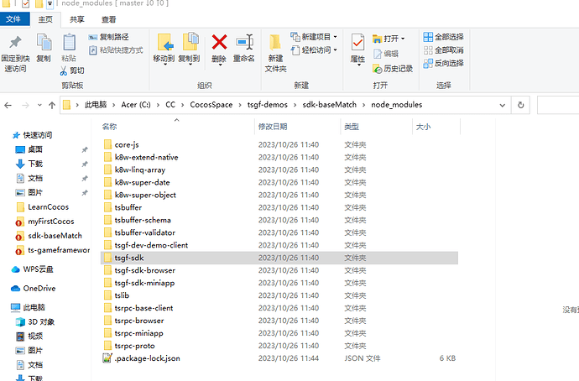Click Select none in ribbon
Viewport: 579px width, 381px height.
[444, 50]
